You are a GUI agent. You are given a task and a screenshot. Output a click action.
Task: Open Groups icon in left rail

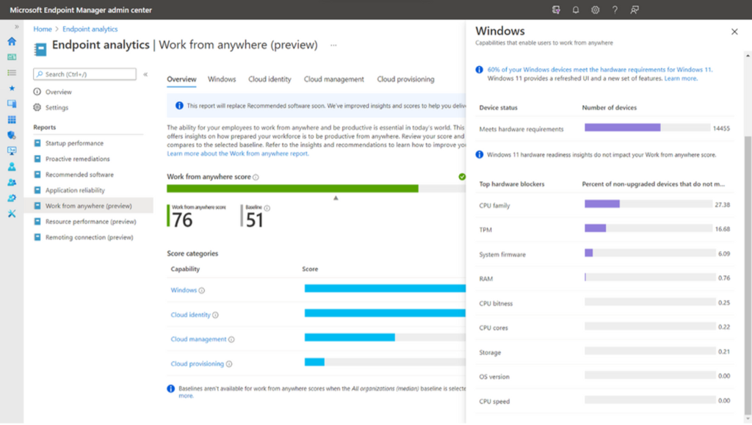click(12, 183)
